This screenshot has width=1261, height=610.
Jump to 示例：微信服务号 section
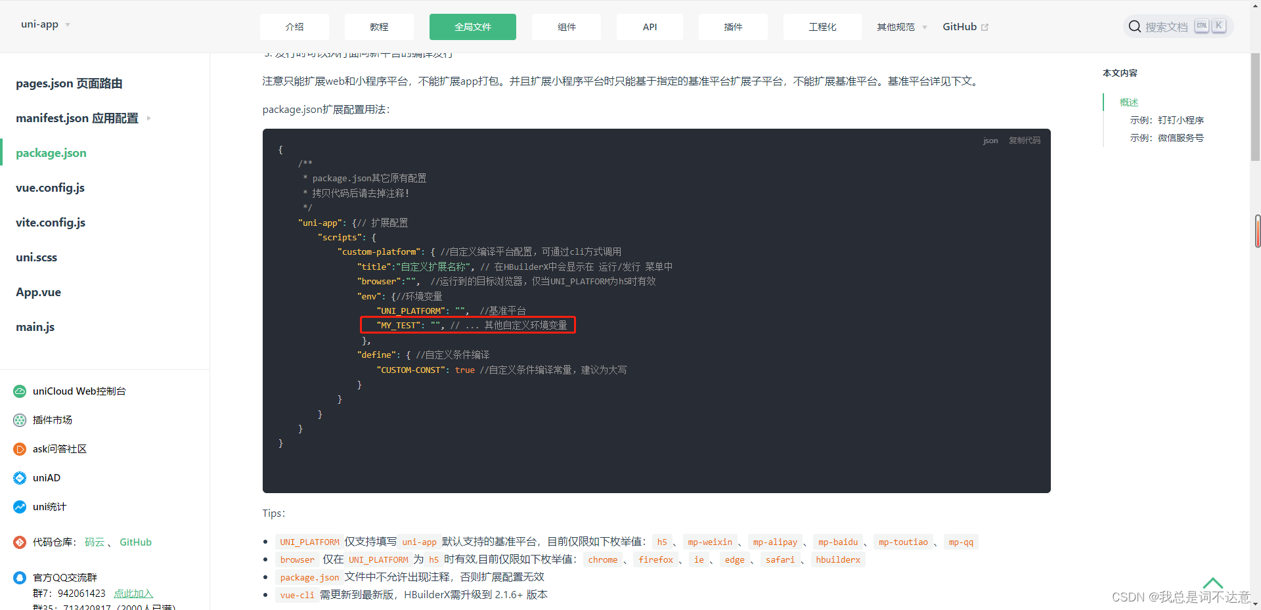[x=1166, y=138]
